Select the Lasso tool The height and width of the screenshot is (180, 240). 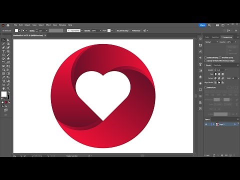pos(8,43)
